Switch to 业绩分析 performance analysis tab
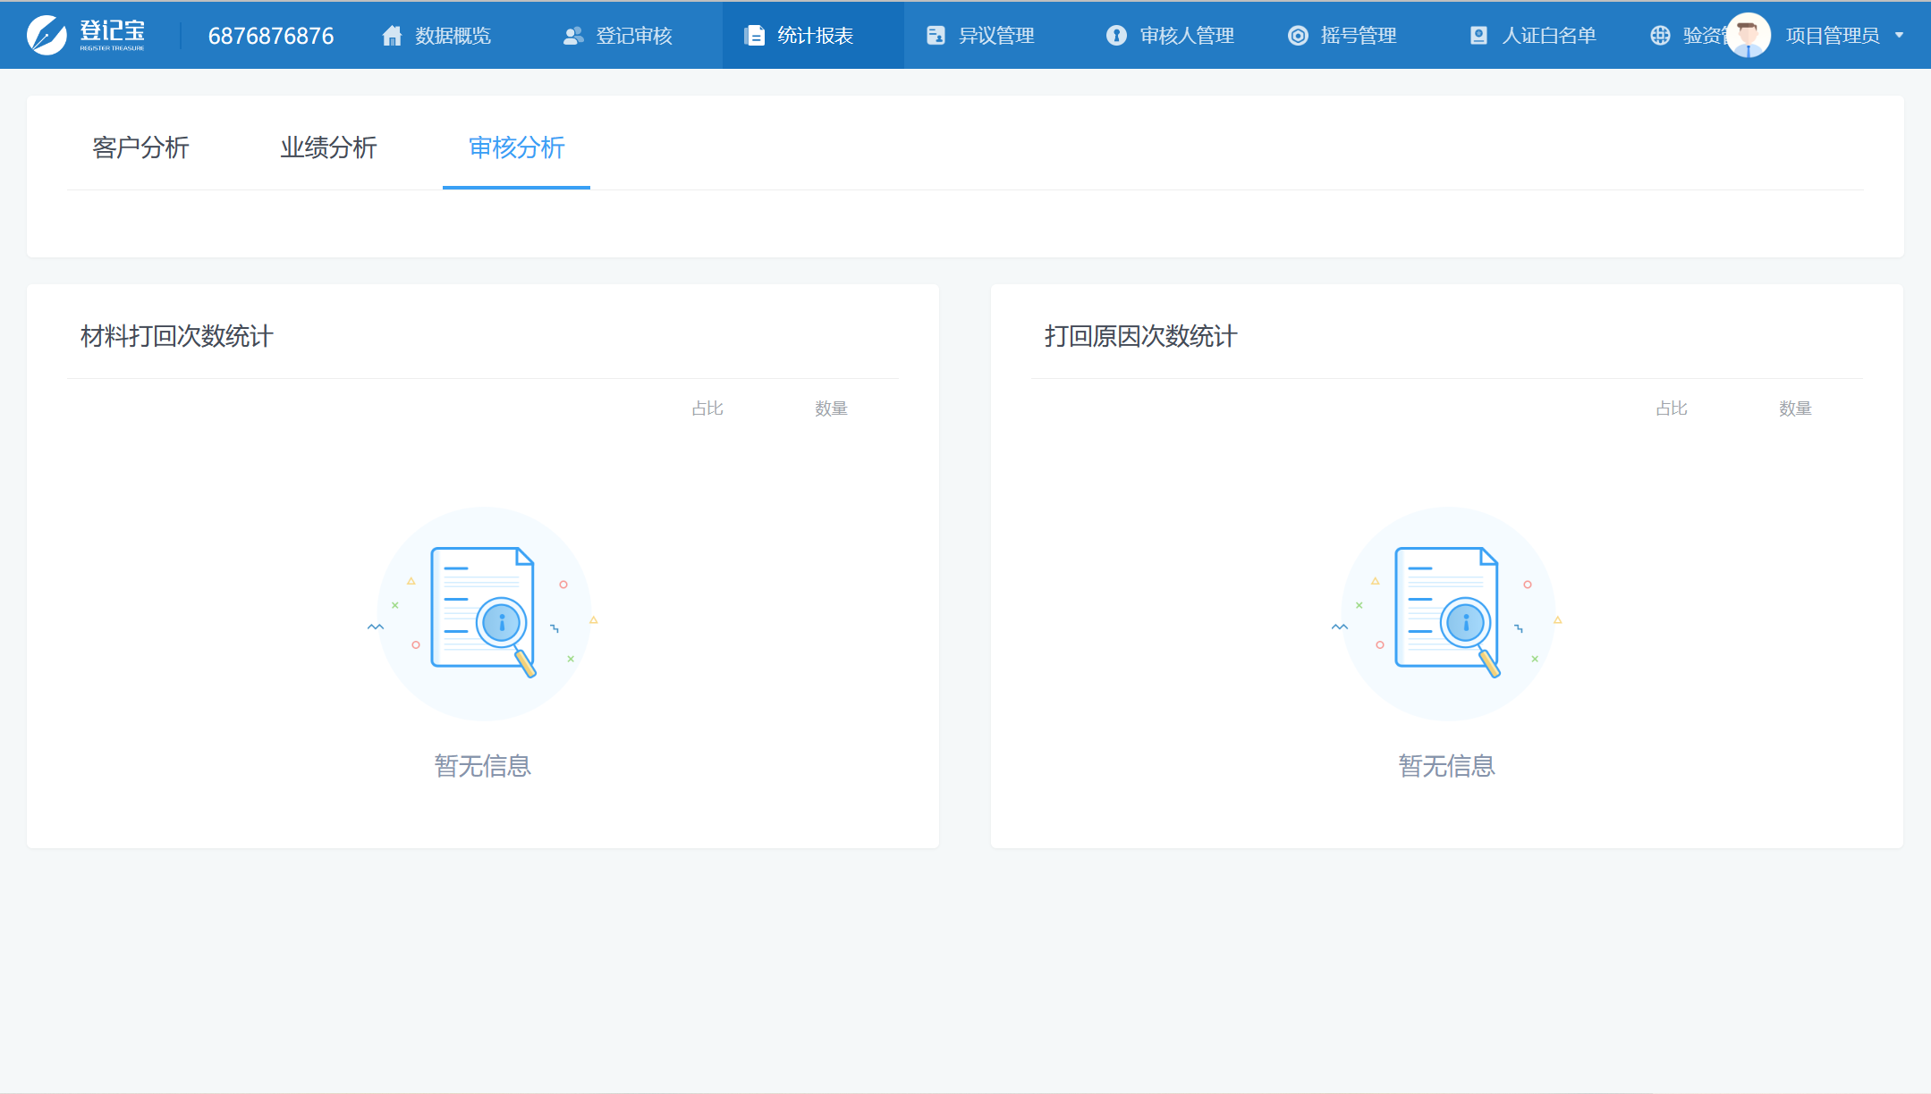 [329, 147]
